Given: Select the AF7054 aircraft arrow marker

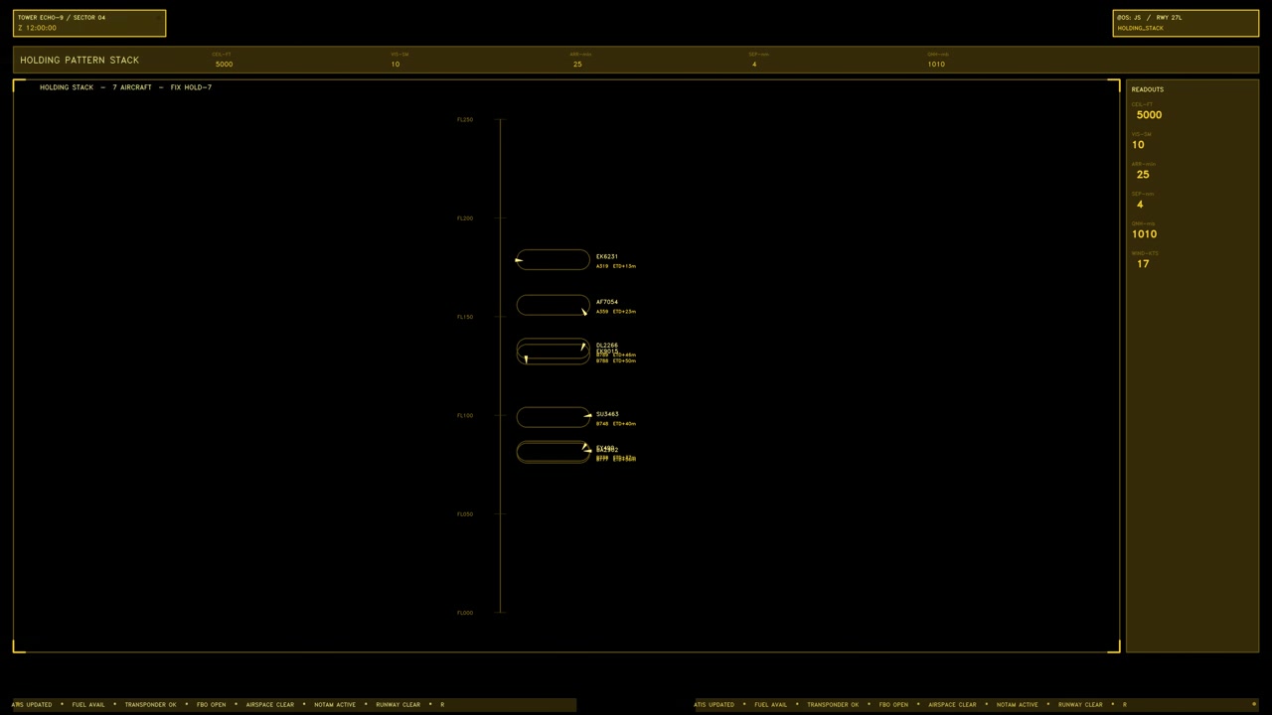Looking at the screenshot, I should pyautogui.click(x=584, y=312).
